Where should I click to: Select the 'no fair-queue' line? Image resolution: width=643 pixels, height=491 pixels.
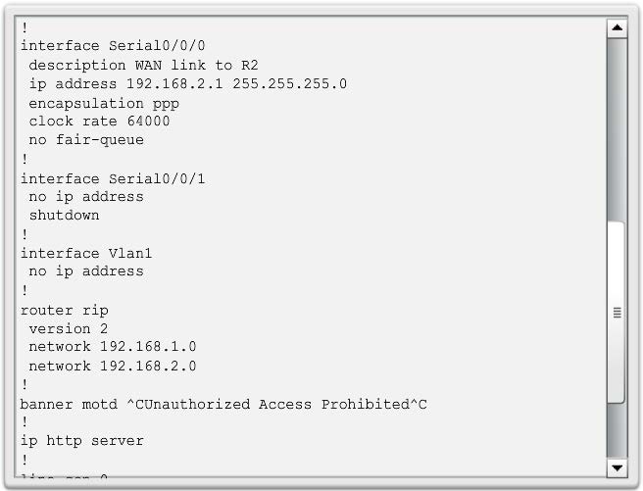click(86, 140)
